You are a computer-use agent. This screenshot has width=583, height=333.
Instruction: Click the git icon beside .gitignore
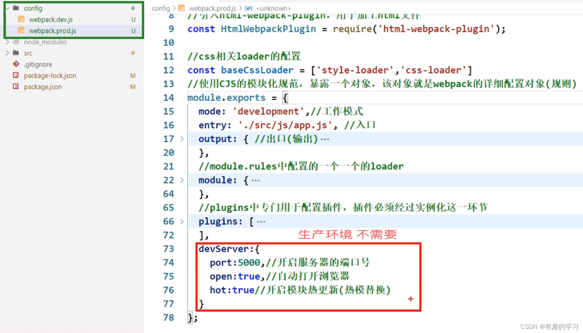16,64
